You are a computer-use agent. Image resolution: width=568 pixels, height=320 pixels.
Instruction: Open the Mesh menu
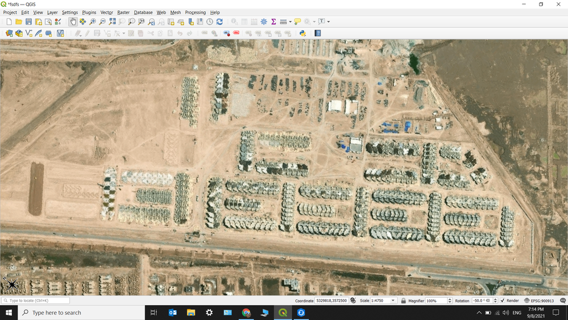pos(175,13)
